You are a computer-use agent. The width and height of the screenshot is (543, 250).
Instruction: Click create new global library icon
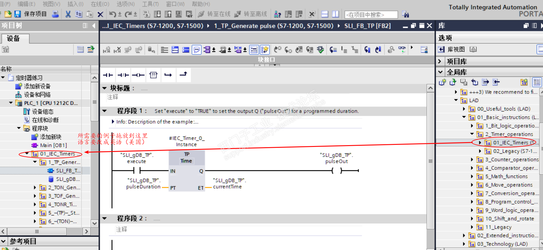[x=443, y=82]
